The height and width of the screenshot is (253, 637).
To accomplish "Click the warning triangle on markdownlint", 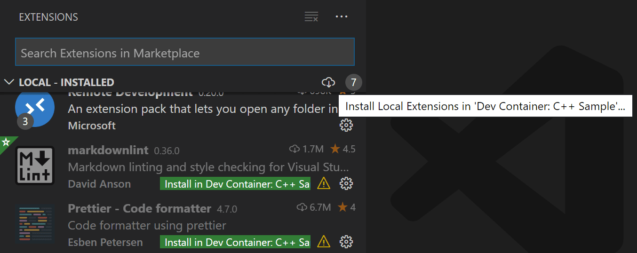I will pyautogui.click(x=324, y=183).
